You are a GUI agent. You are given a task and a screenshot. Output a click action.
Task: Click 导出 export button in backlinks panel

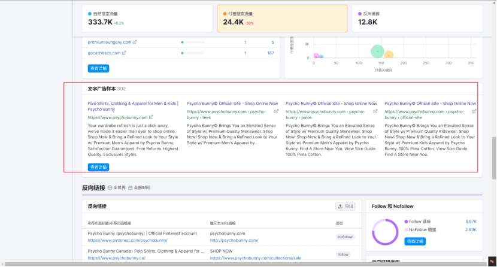point(346,206)
